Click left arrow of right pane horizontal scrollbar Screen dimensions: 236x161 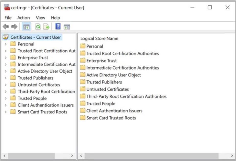81,156
